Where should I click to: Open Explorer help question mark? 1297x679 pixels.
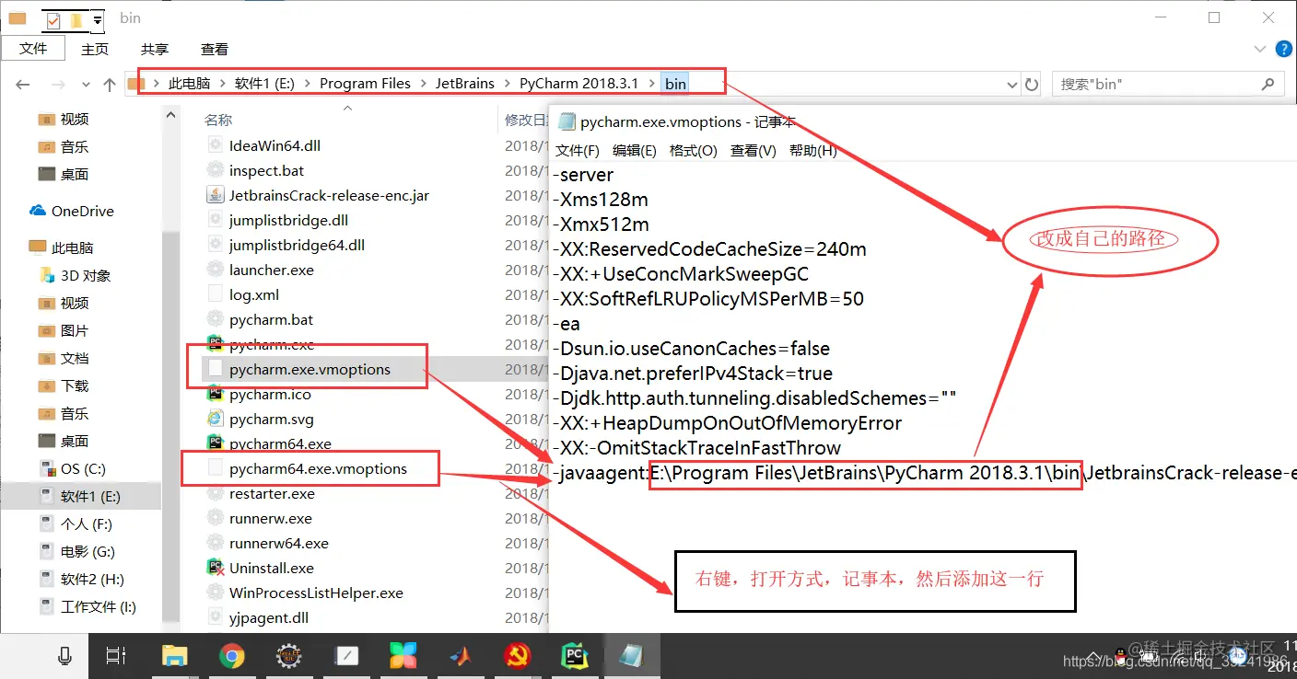tap(1283, 49)
